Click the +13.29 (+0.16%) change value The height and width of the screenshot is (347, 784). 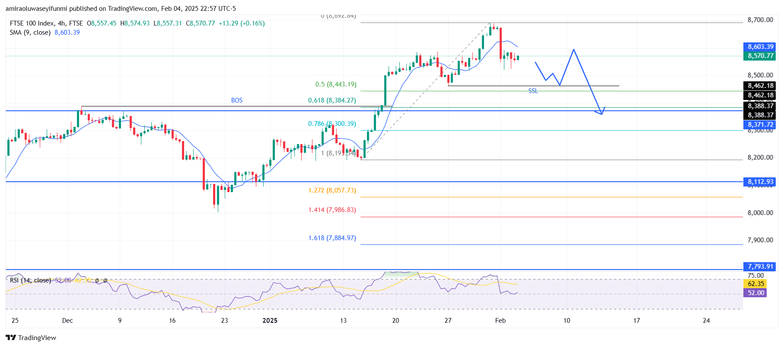tap(242, 23)
